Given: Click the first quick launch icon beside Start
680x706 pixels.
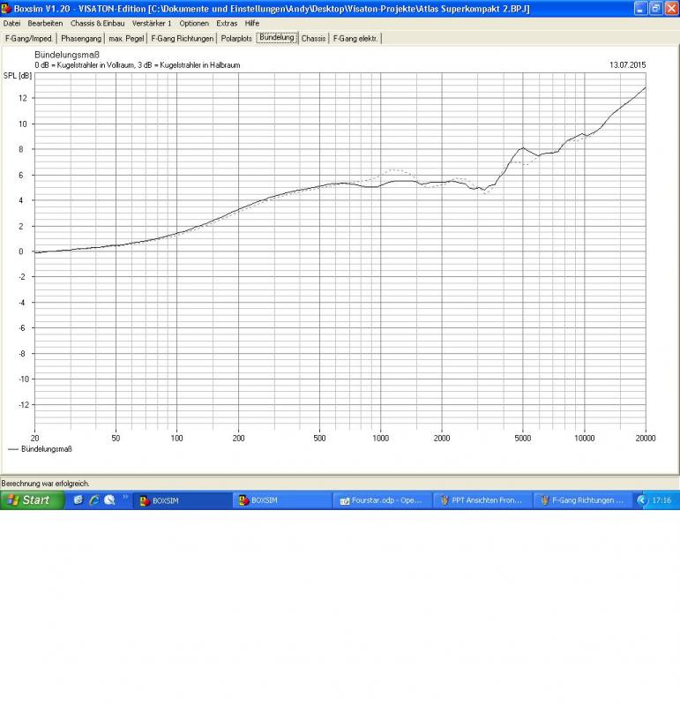Looking at the screenshot, I should [x=78, y=499].
